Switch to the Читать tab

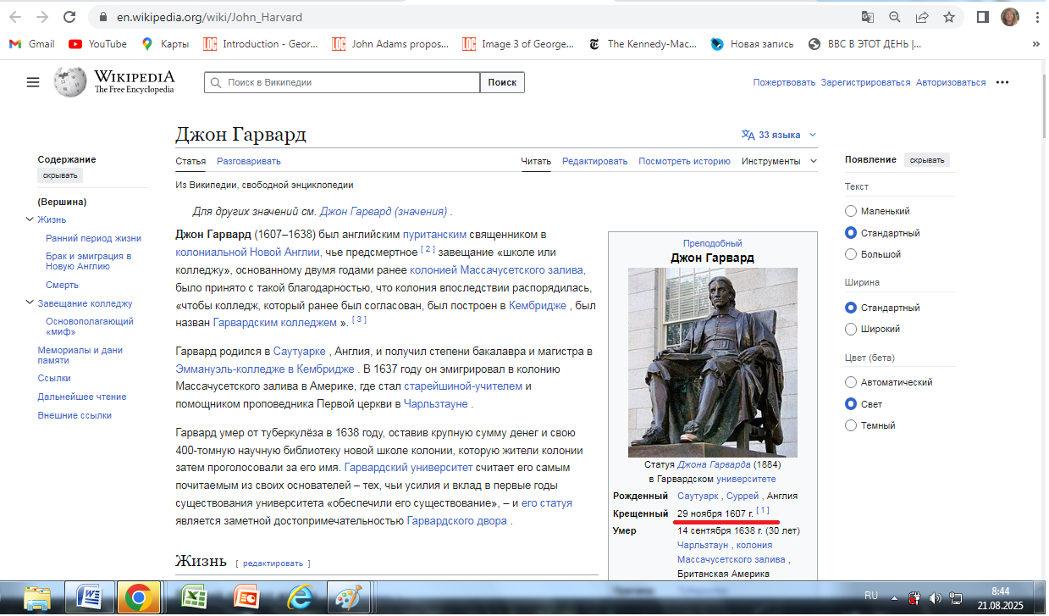[x=536, y=161]
